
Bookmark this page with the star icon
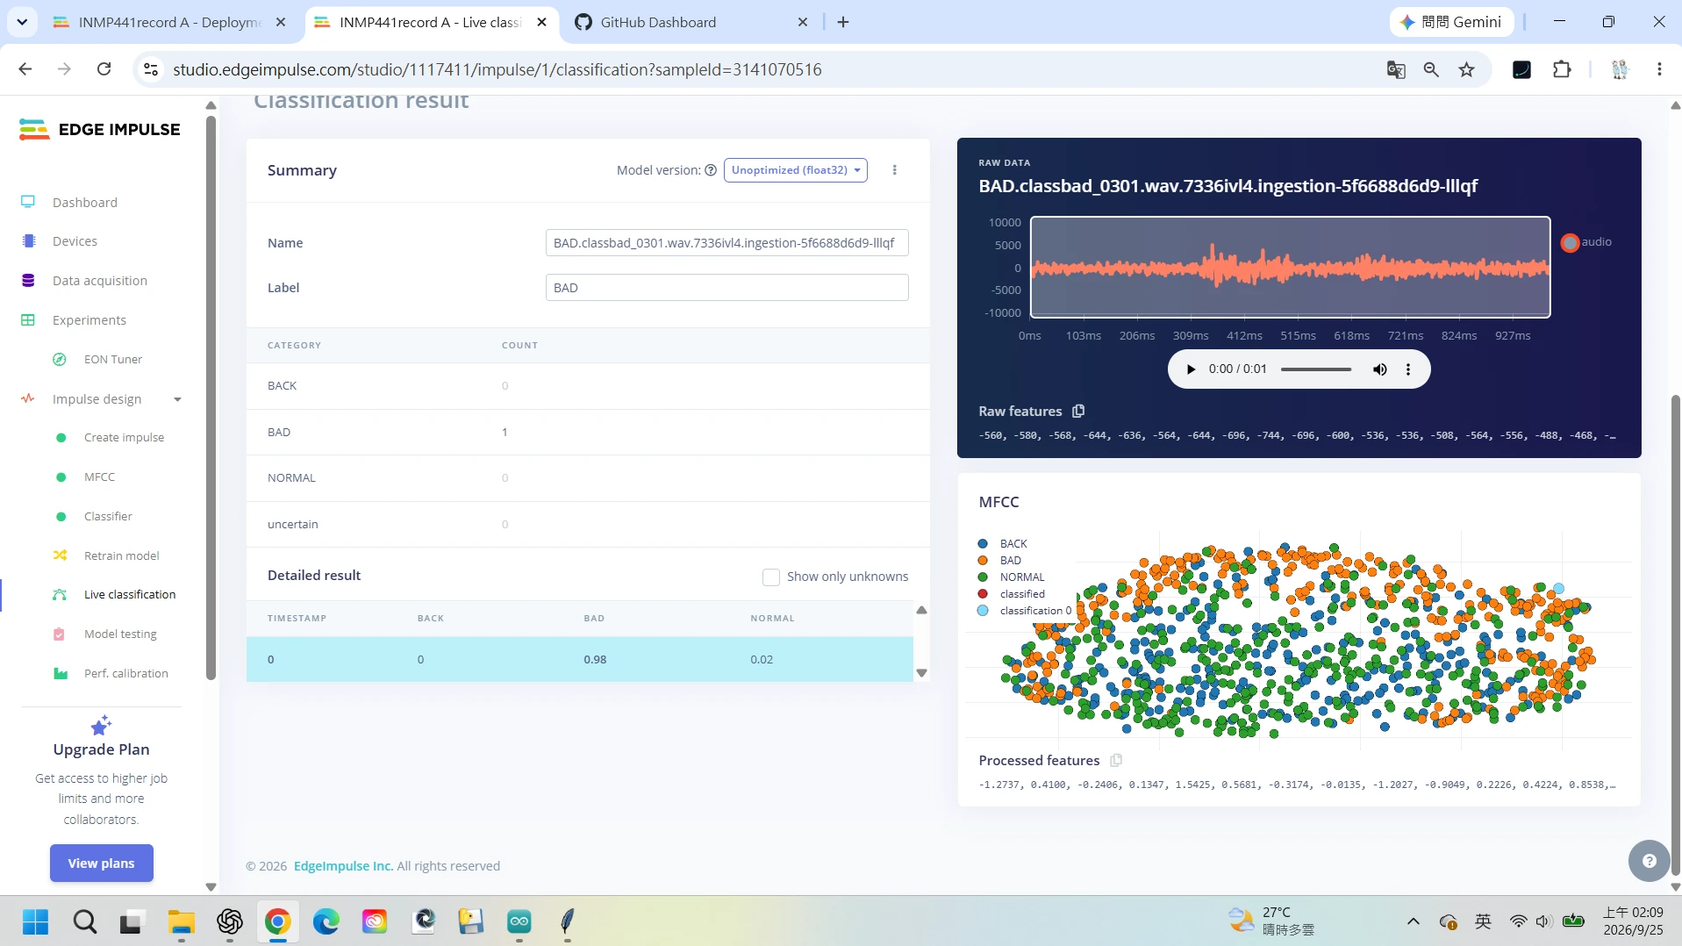pyautogui.click(x=1466, y=69)
